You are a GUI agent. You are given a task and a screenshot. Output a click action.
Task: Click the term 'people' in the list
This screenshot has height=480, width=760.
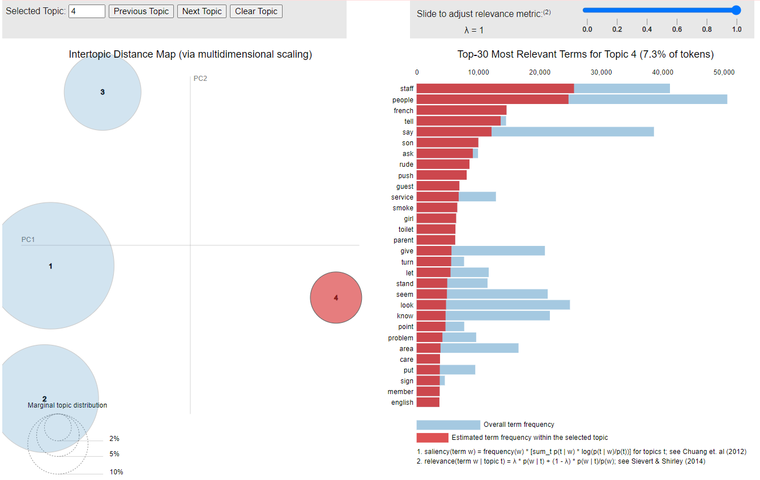coord(403,100)
